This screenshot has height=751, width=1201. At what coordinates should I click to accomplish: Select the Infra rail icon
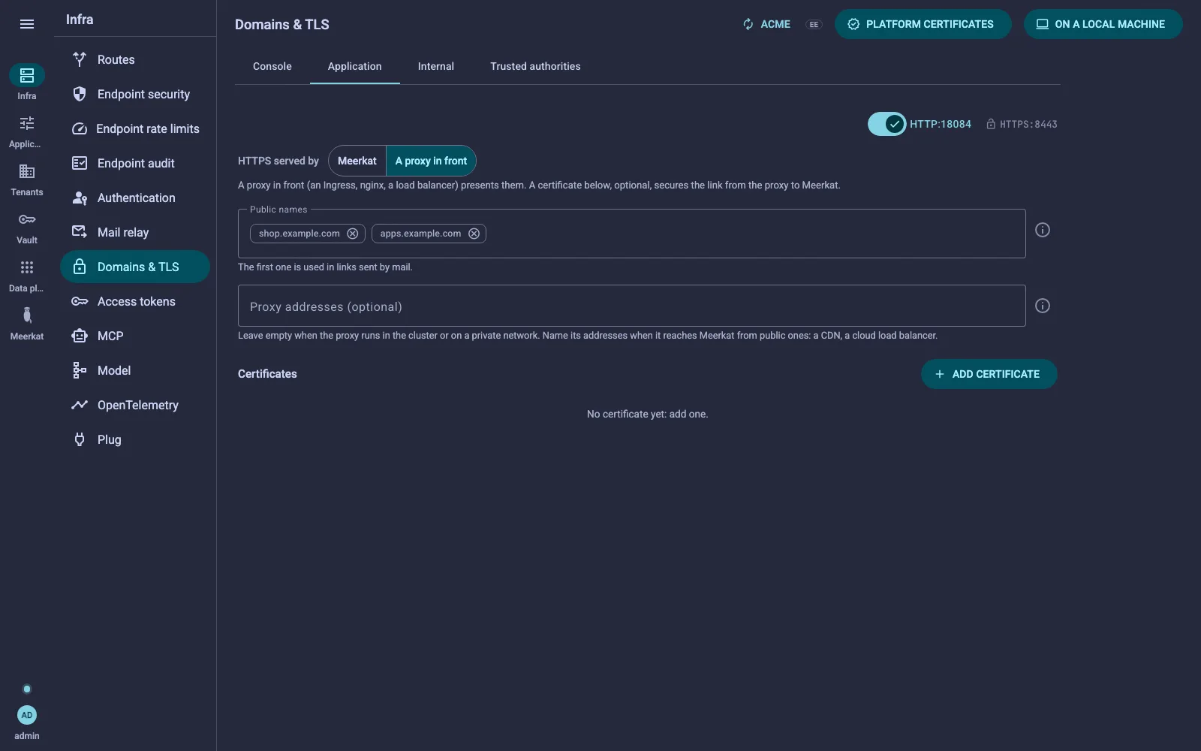(x=27, y=75)
